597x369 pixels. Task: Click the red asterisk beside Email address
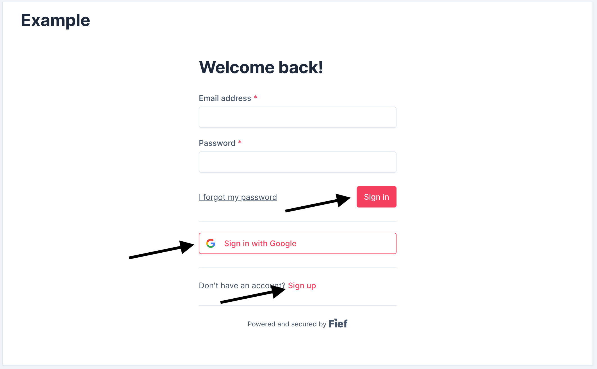[255, 98]
